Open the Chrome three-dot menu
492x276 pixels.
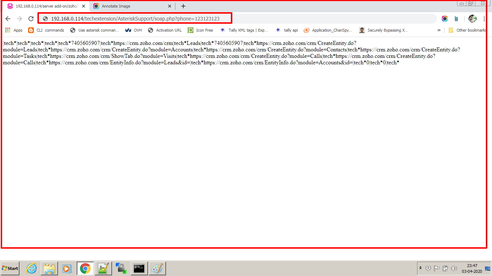[x=484, y=19]
